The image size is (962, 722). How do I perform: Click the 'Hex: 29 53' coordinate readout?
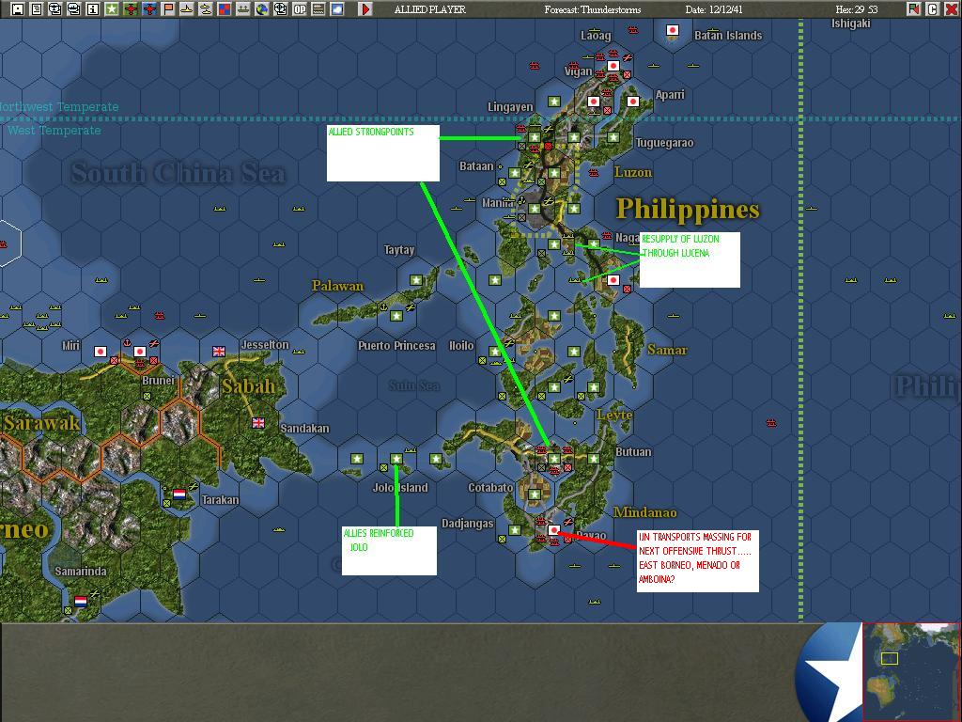pyautogui.click(x=857, y=9)
